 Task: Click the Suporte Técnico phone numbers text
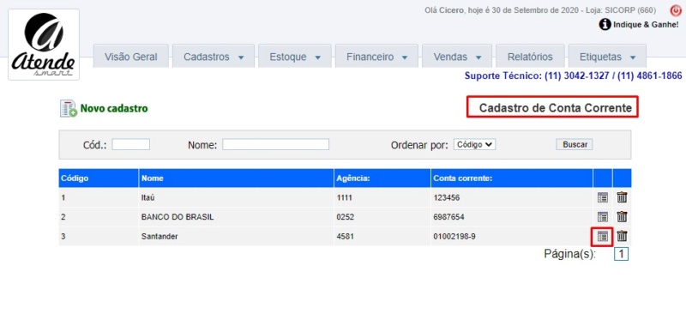tap(573, 75)
